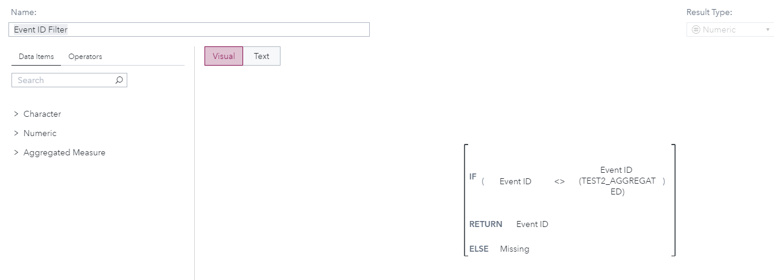The height and width of the screenshot is (280, 774).
Task: Switch to Text editor mode
Action: (262, 56)
